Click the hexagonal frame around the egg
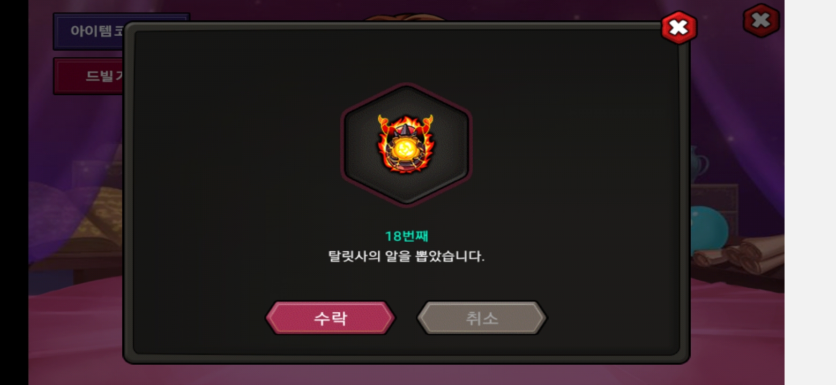The width and height of the screenshot is (836, 385). pos(406,144)
